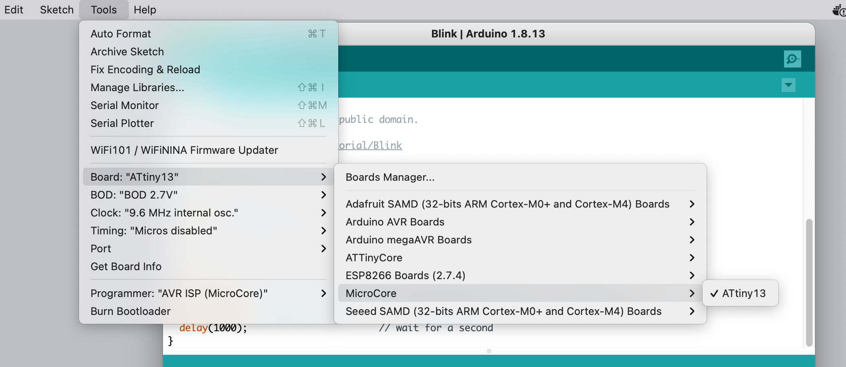The image size is (846, 367).
Task: Click the Docker icon in the menu bar
Action: 839,10
